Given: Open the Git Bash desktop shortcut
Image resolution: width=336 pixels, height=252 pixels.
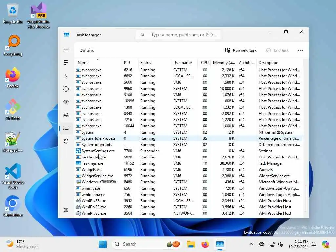Looking at the screenshot, I should 13,110.
